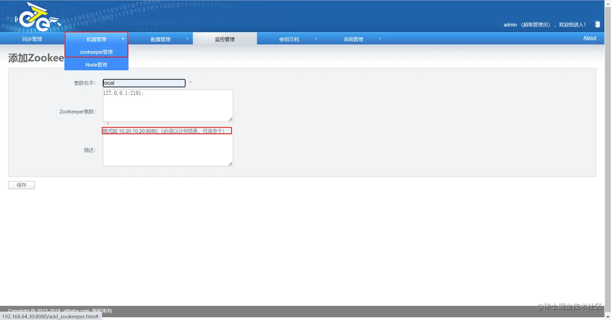This screenshot has width=611, height=320.
Task: Expand the 使用文档 dropdown arrow
Action: [x=316, y=39]
